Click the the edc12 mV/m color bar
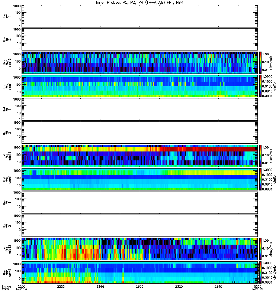Screen dimensions: 279x297 point(260,249)
